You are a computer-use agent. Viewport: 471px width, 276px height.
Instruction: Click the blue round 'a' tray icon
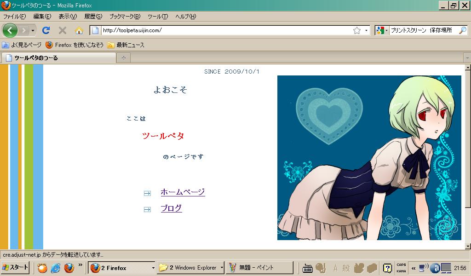(435, 268)
